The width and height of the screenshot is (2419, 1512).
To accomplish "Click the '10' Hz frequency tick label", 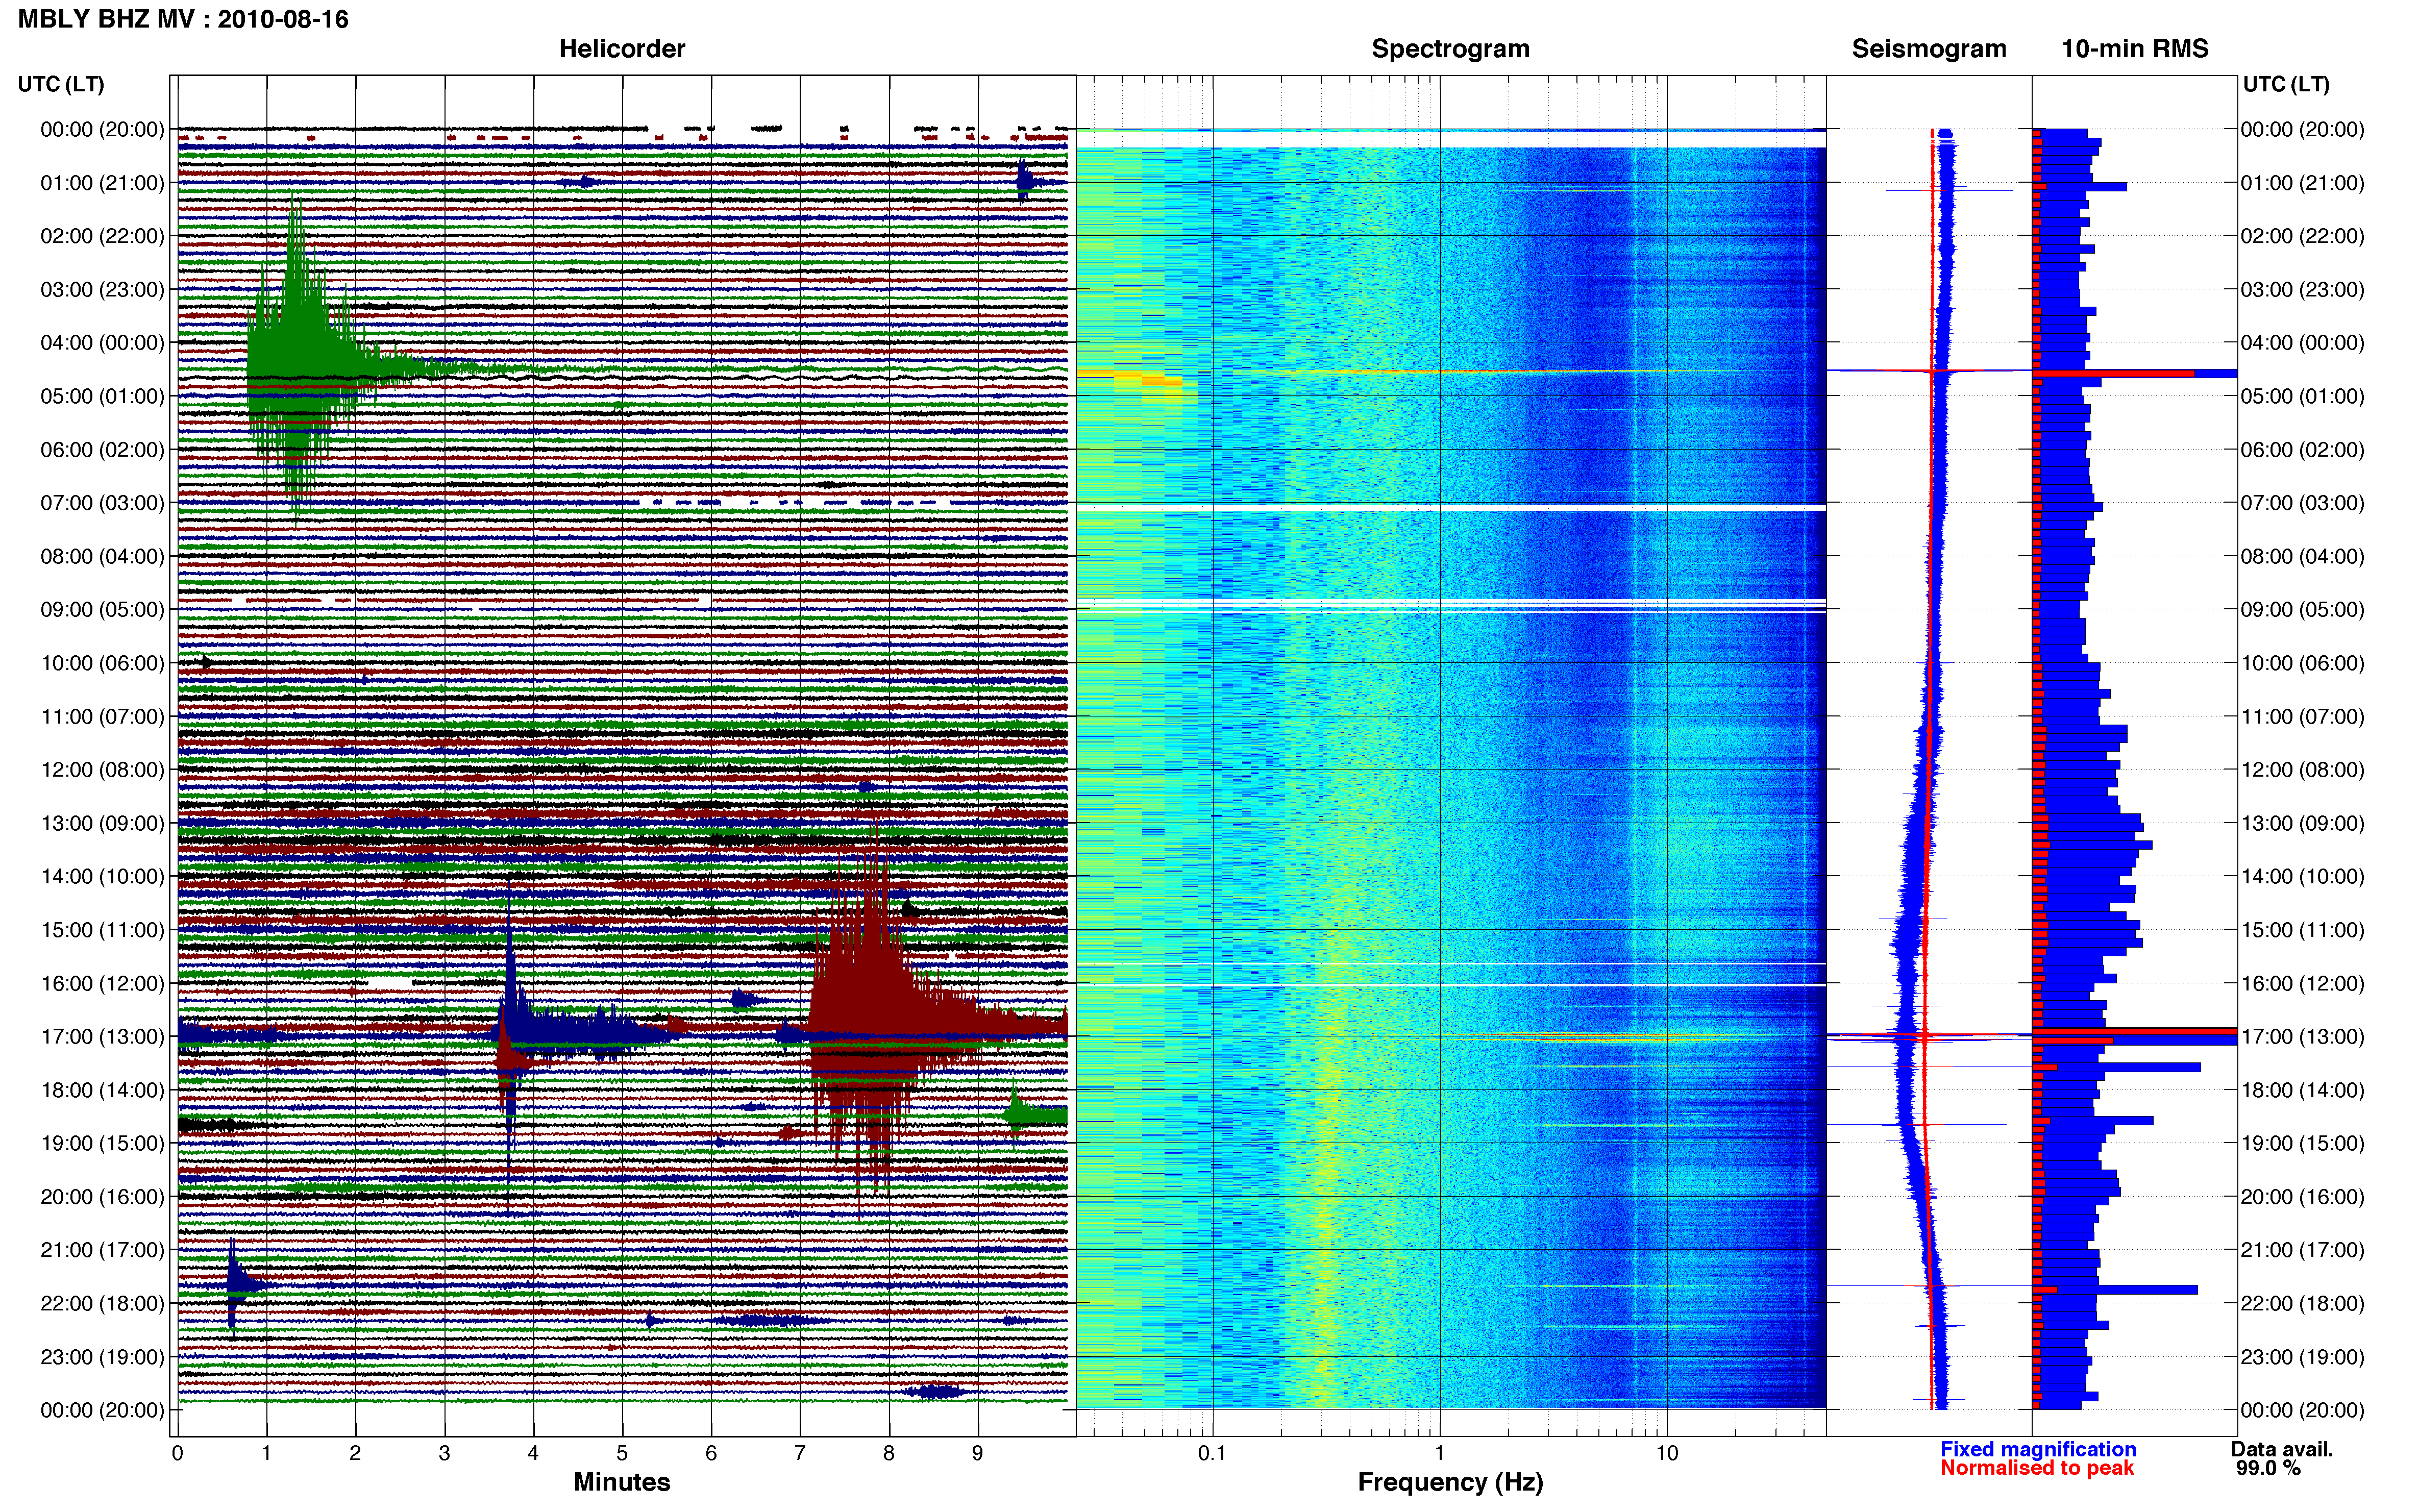I will tap(1666, 1453).
